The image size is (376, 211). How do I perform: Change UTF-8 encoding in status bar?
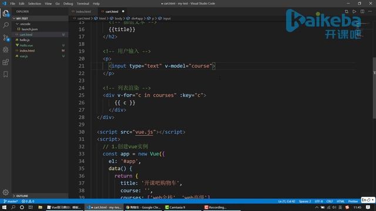(318, 201)
